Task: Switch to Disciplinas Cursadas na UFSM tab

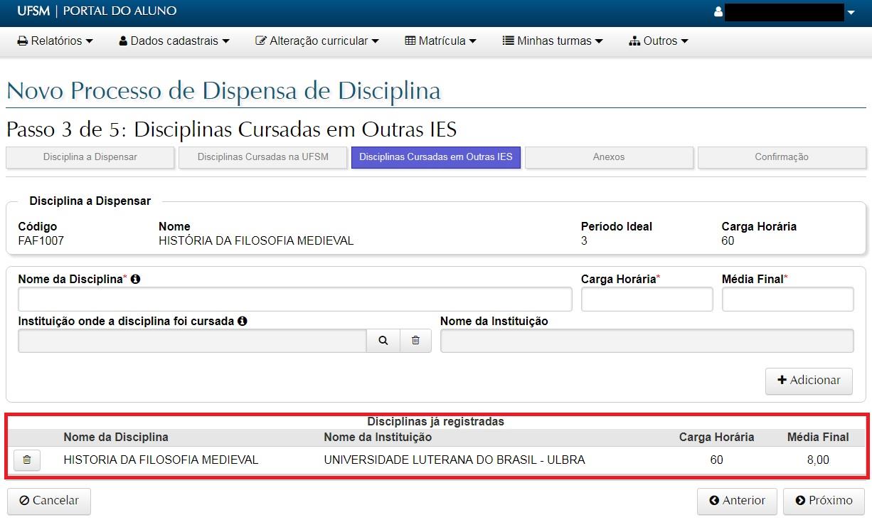Action: (263, 157)
